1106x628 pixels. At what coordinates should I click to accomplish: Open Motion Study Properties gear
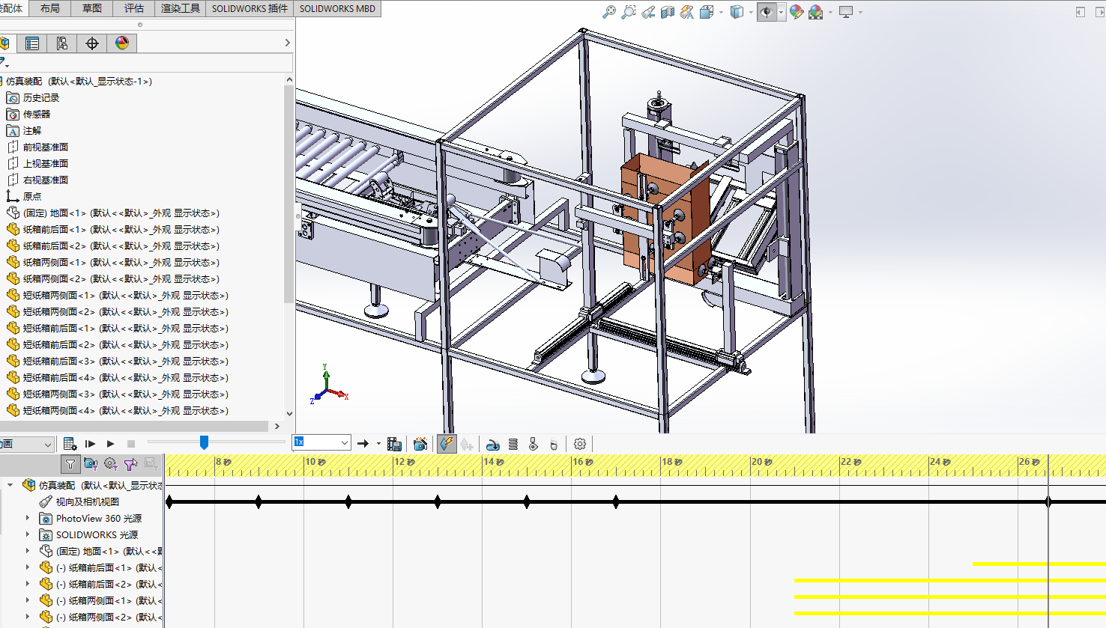coord(580,444)
